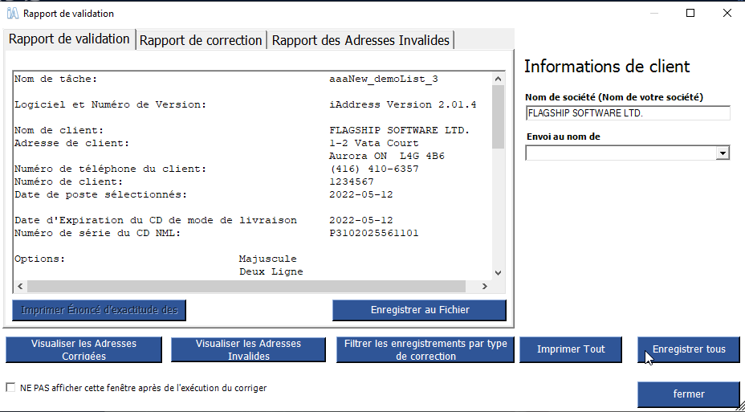The height and width of the screenshot is (412, 745).
Task: Click the vertical scrollbar thumb of report
Action: click(x=498, y=117)
